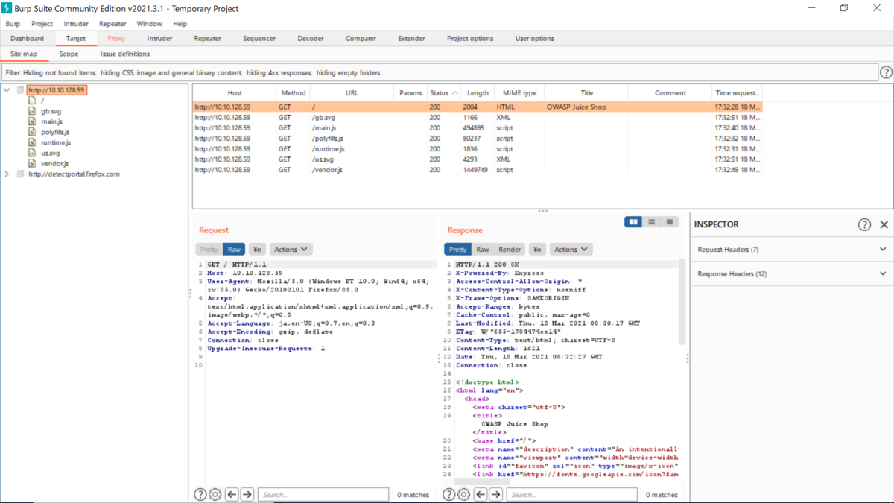Open Response Actions dropdown
Screen dimensions: 894x503
(571, 250)
